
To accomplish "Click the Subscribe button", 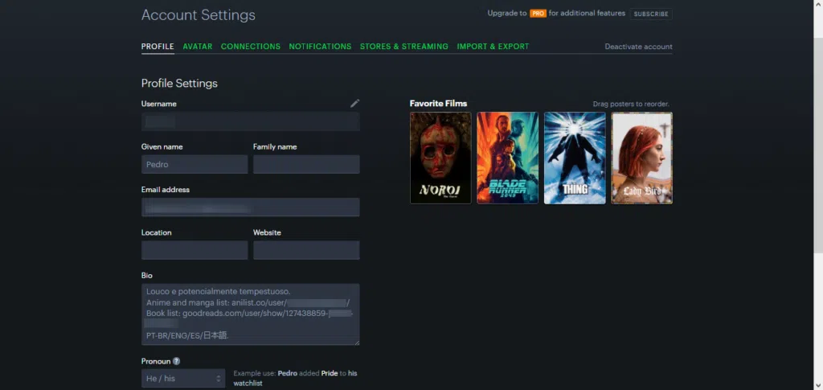I will 651,14.
